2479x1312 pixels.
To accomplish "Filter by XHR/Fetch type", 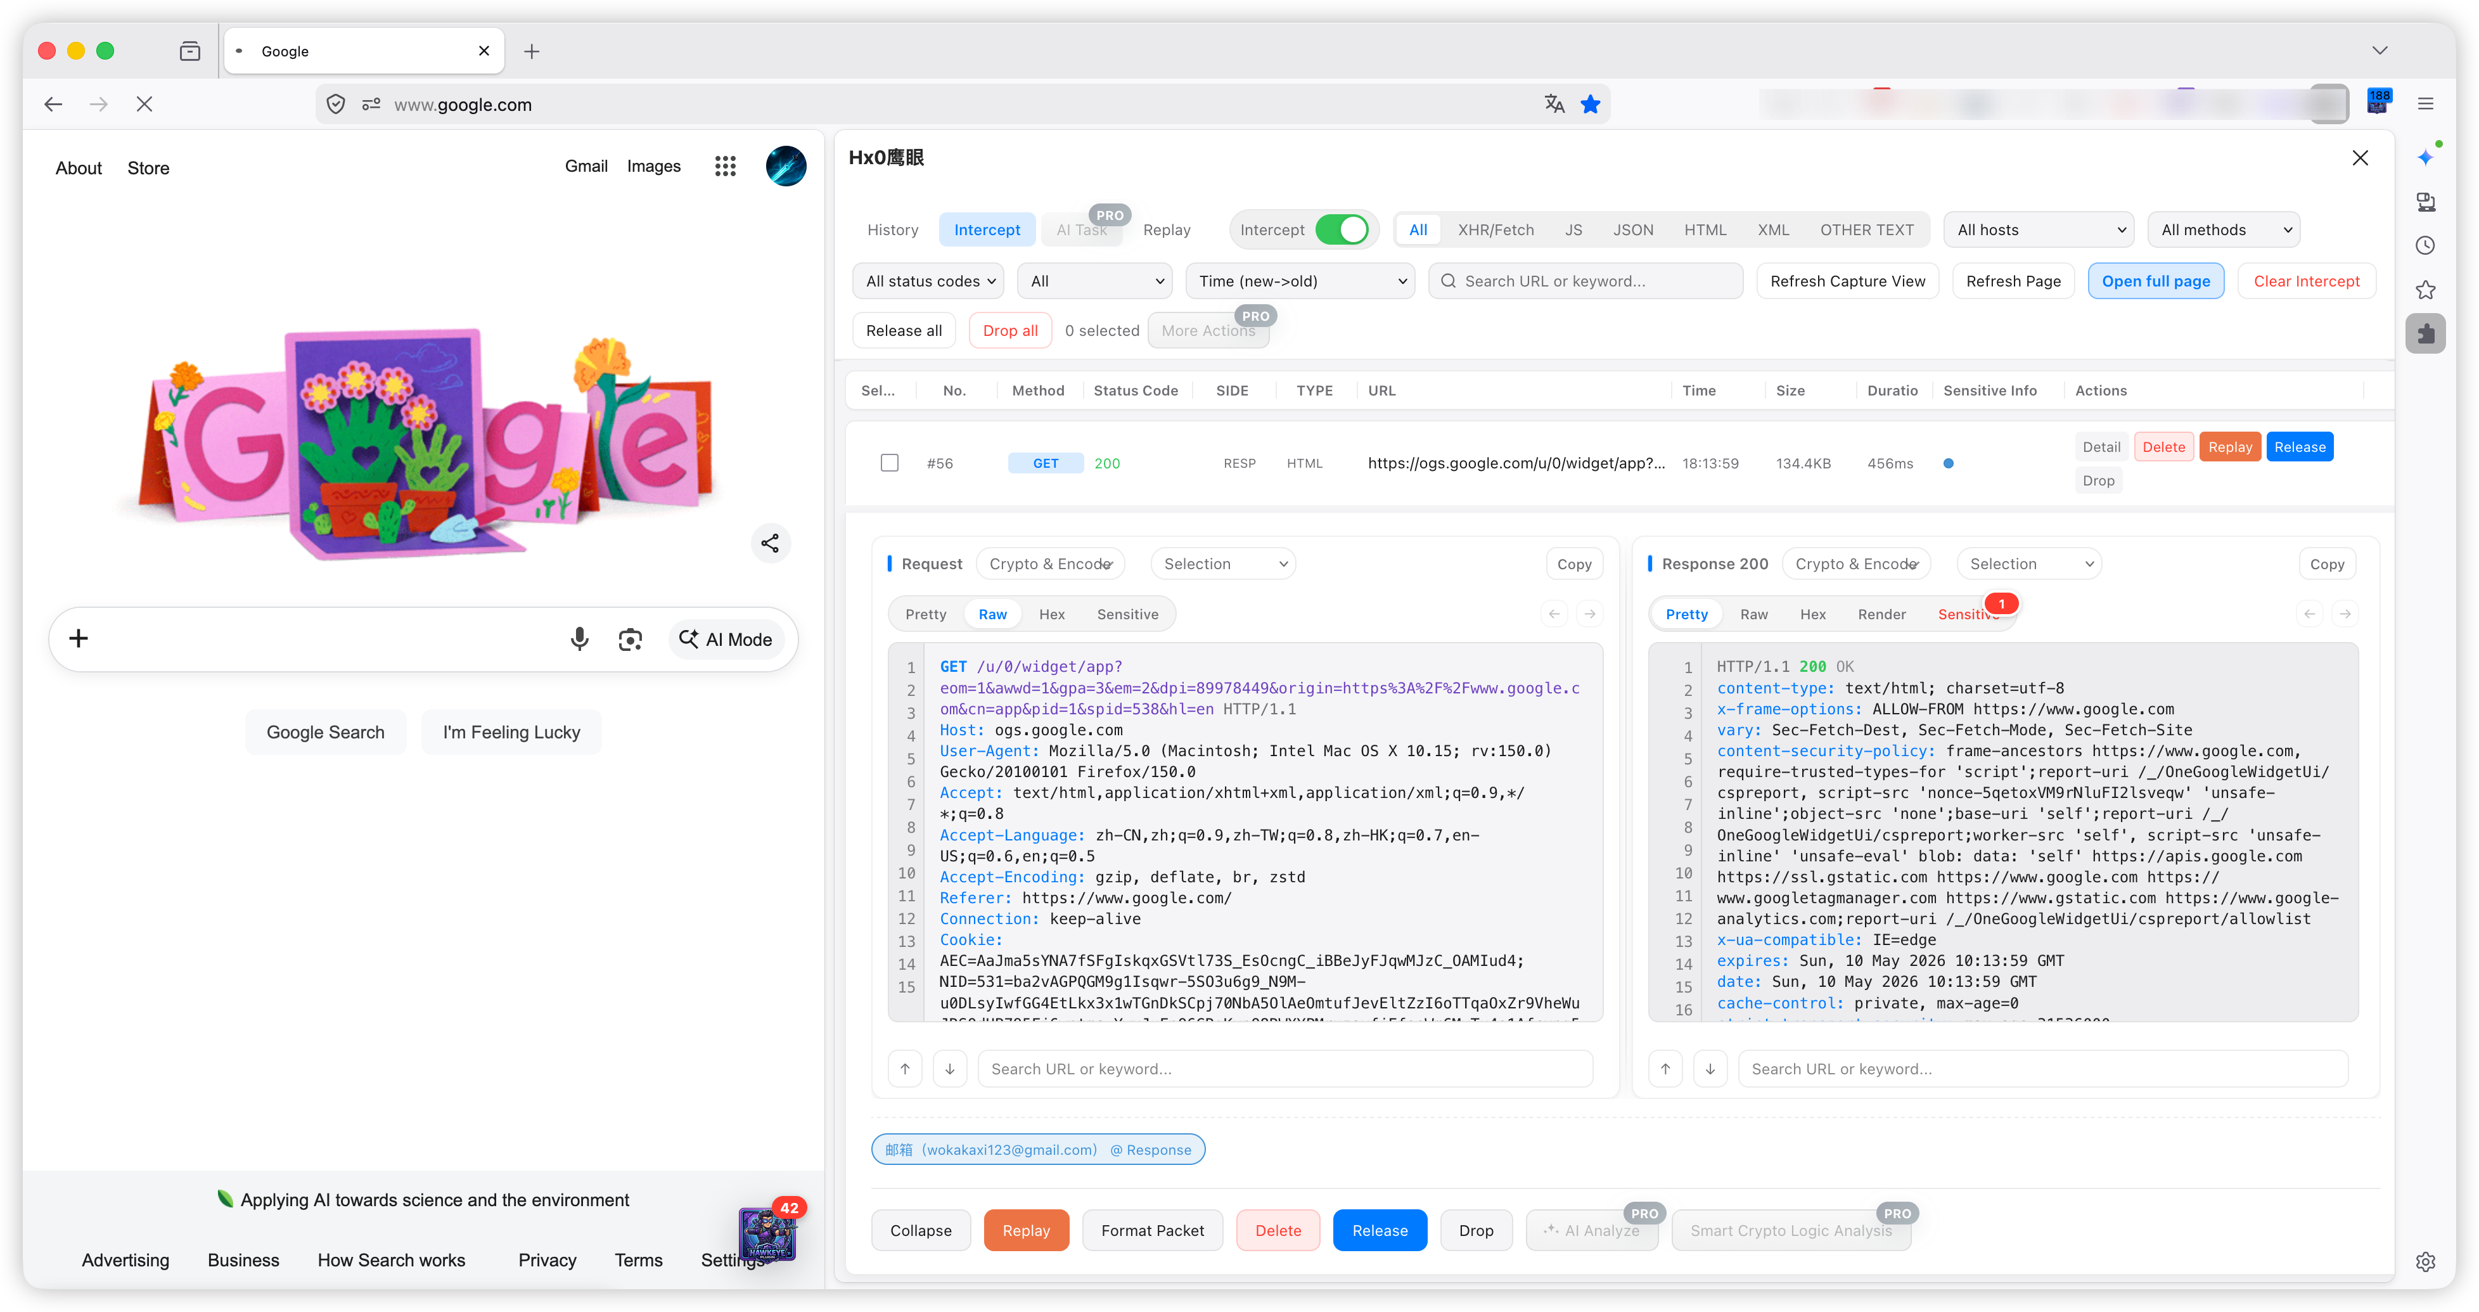I will tap(1496, 230).
